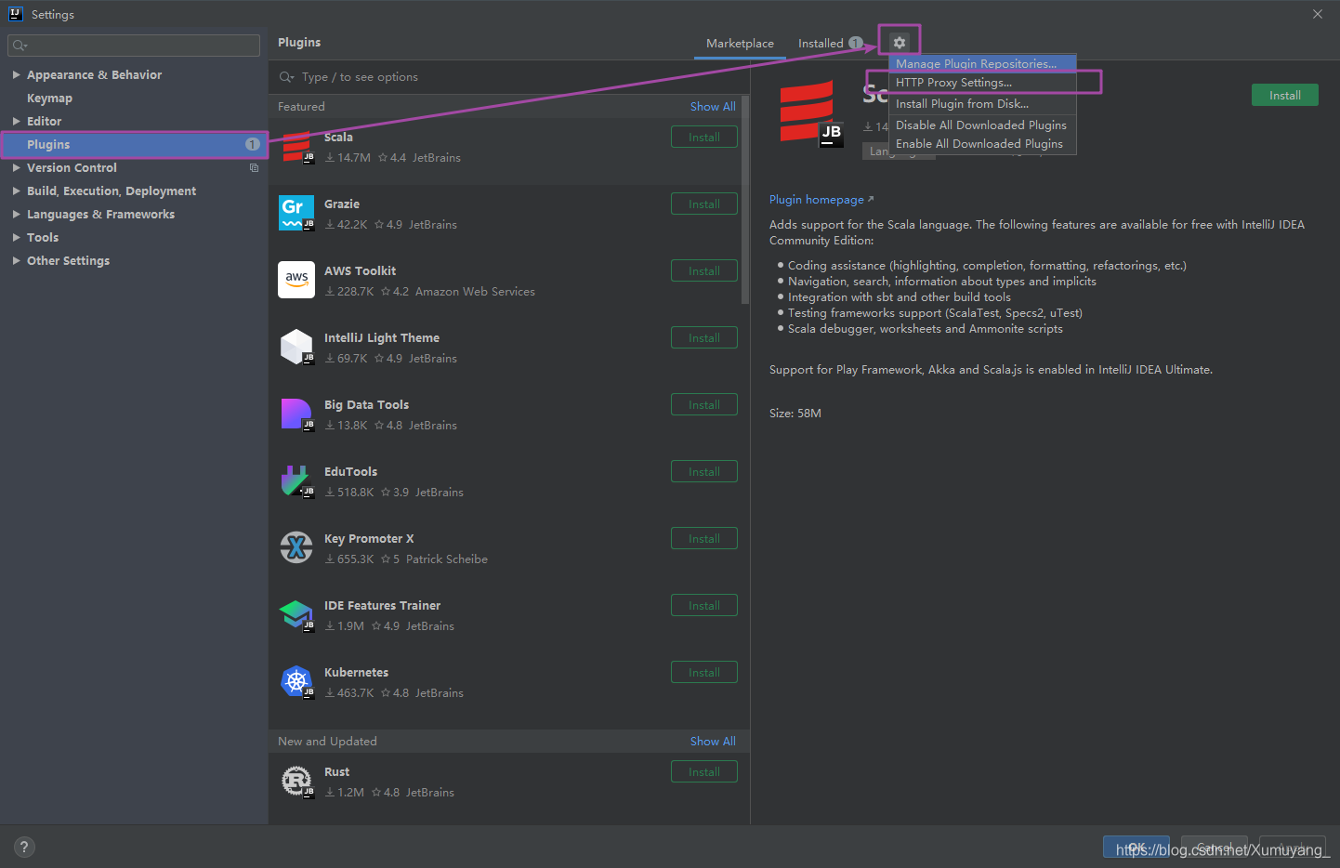Screen dimensions: 1340x868
Task: Expand Build, Execution, Deployment node
Action: [x=16, y=191]
